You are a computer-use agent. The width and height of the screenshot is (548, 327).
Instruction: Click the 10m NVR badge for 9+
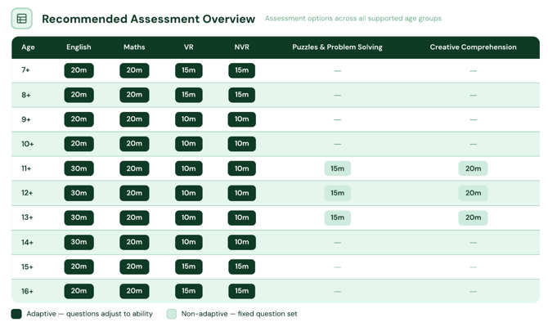pyautogui.click(x=242, y=119)
